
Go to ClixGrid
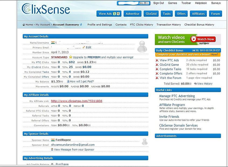[x=151, y=14]
